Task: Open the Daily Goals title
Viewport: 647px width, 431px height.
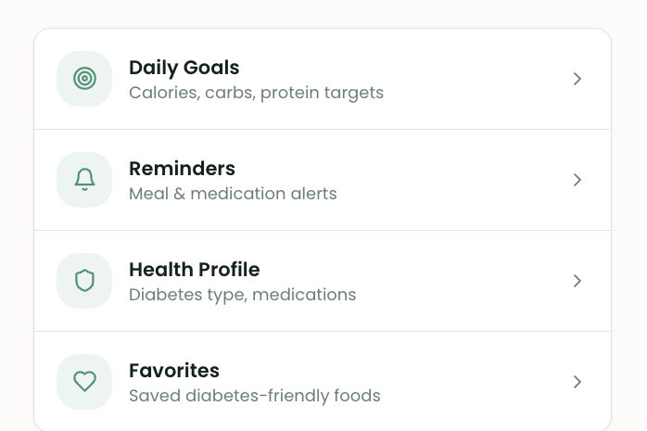Action: coord(184,68)
